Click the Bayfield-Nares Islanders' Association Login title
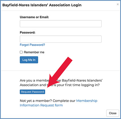The height and width of the screenshot is (119, 121). [x=42, y=5]
